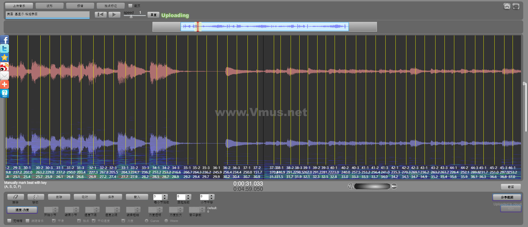Image resolution: width=528 pixels, height=227 pixels.
Task: Decrease the 弱起拍数 stepper value
Action: point(188,199)
